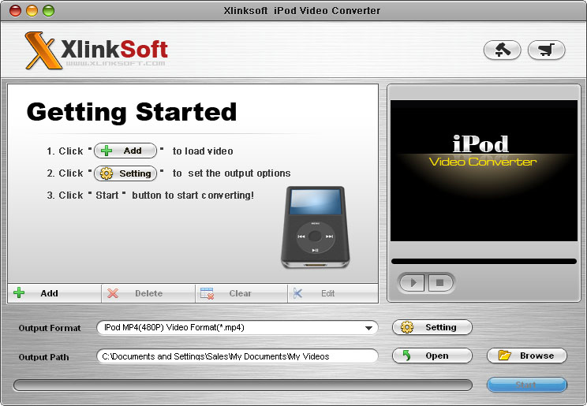Viewport: 587px width, 406px height.
Task: Click the hammer register icon button
Action: point(502,50)
